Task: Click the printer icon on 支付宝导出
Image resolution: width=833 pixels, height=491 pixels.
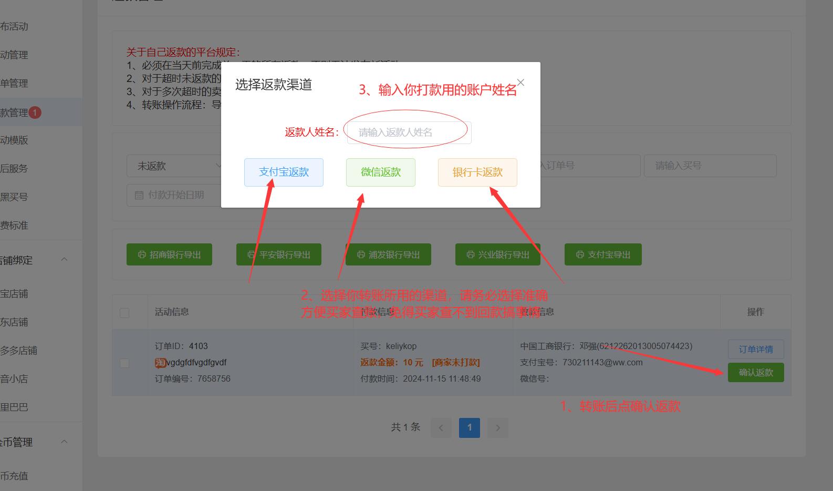Action: 580,254
